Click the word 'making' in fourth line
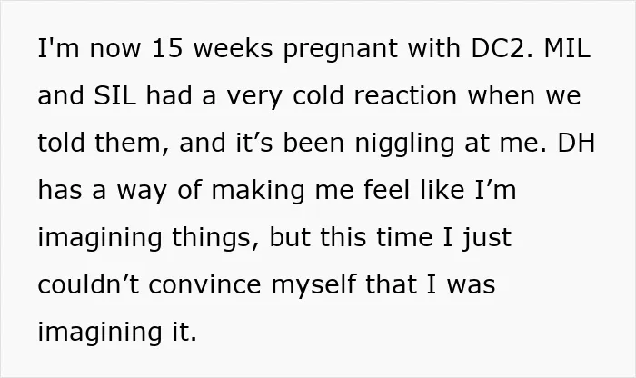This screenshot has width=636, height=378. [258, 192]
